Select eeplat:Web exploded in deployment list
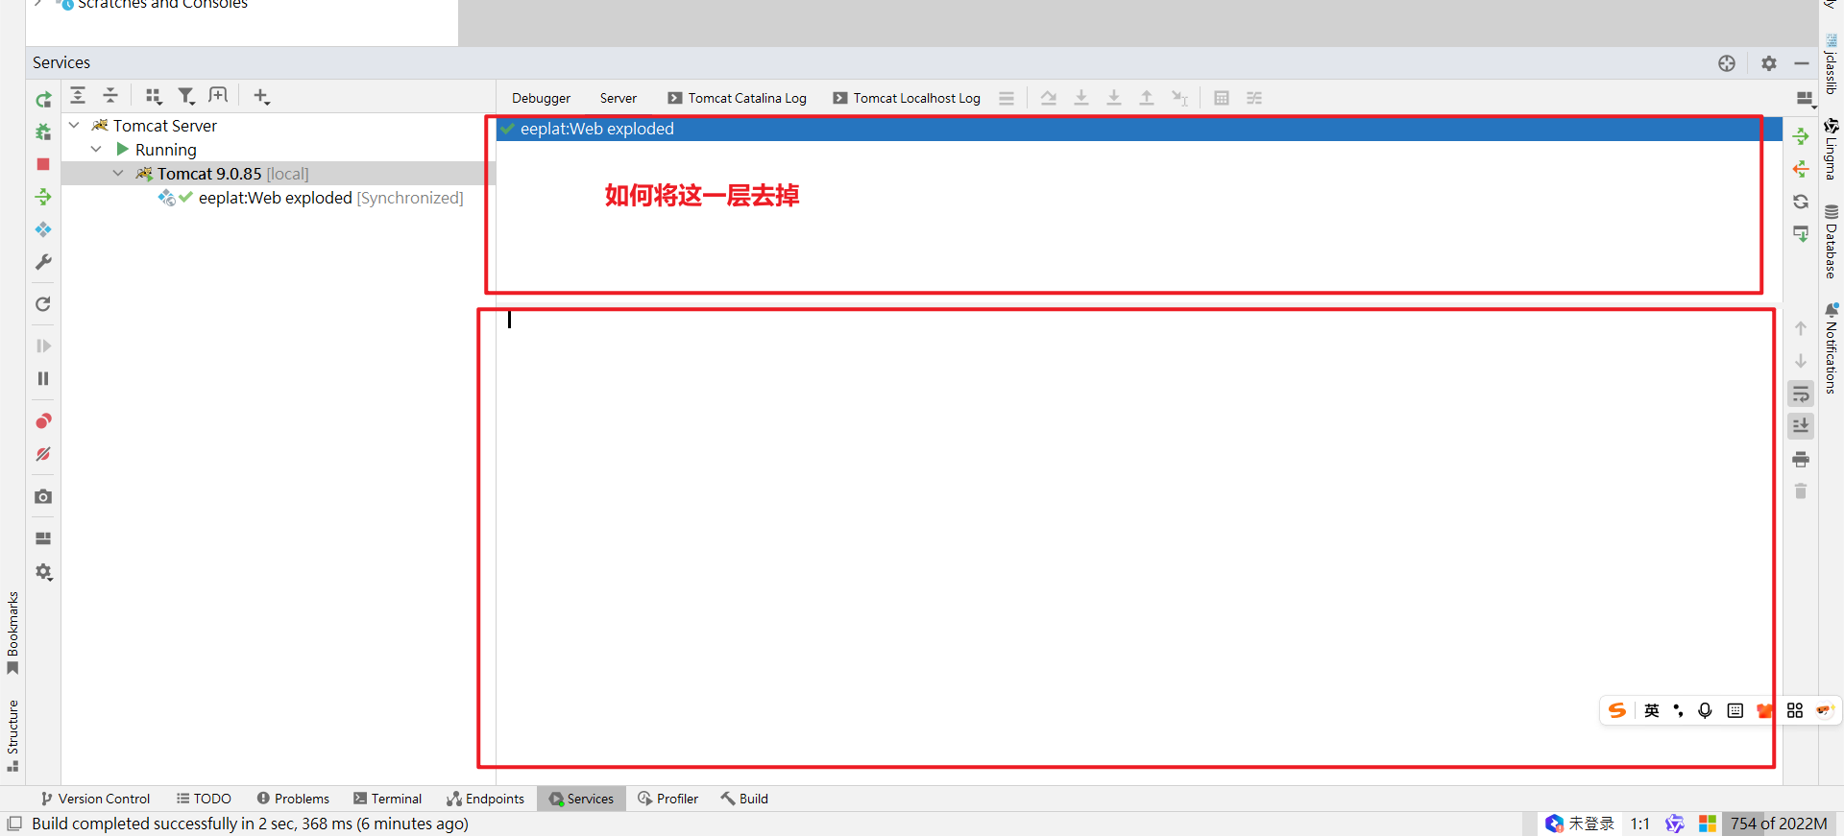Screen dimensions: 1844x836 1139,129
